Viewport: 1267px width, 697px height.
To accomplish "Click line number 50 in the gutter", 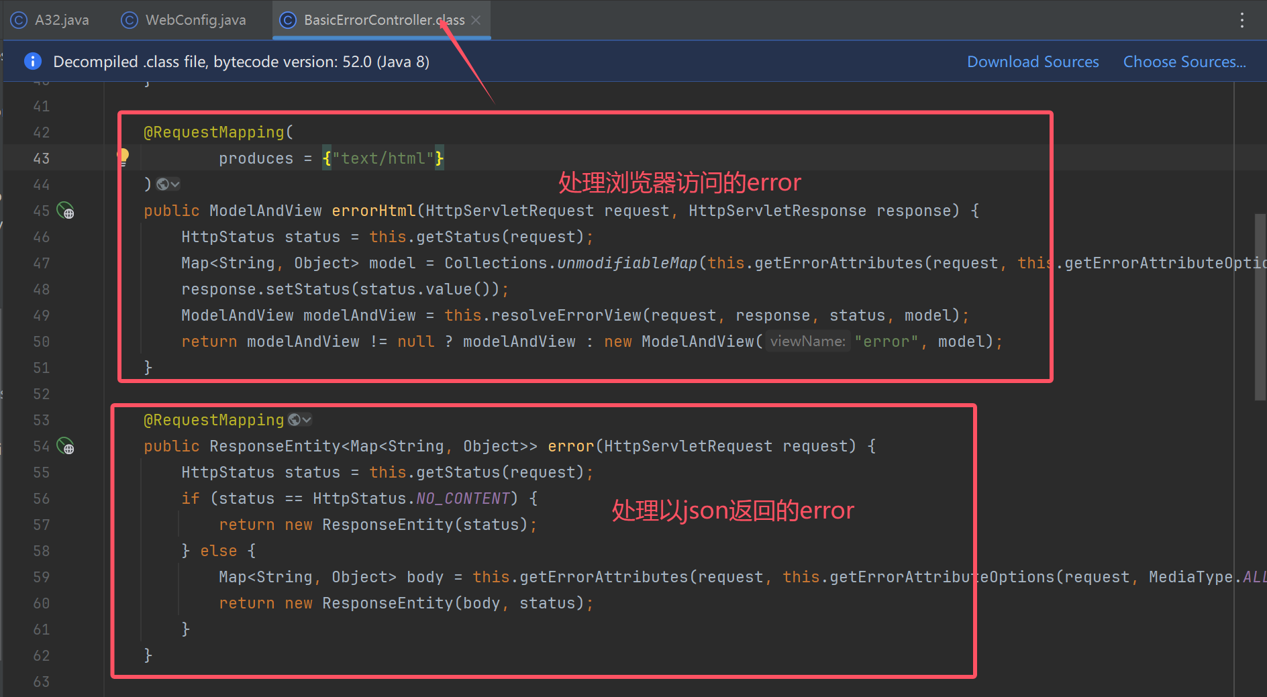I will click(x=41, y=341).
